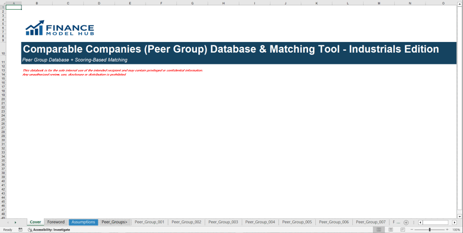This screenshot has width=463, height=233.
Task: Click the 100% zoom level button
Action: 456,230
